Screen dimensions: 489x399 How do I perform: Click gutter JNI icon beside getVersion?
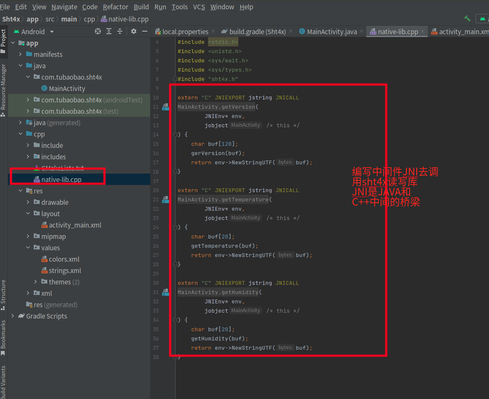[x=165, y=107]
